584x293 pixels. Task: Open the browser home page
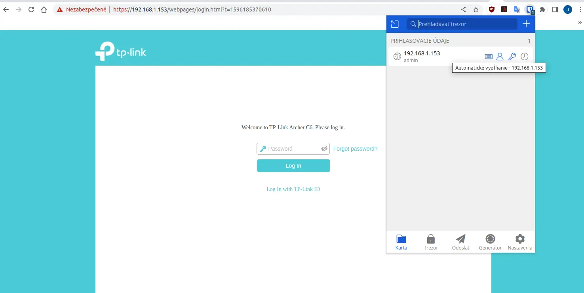click(44, 9)
